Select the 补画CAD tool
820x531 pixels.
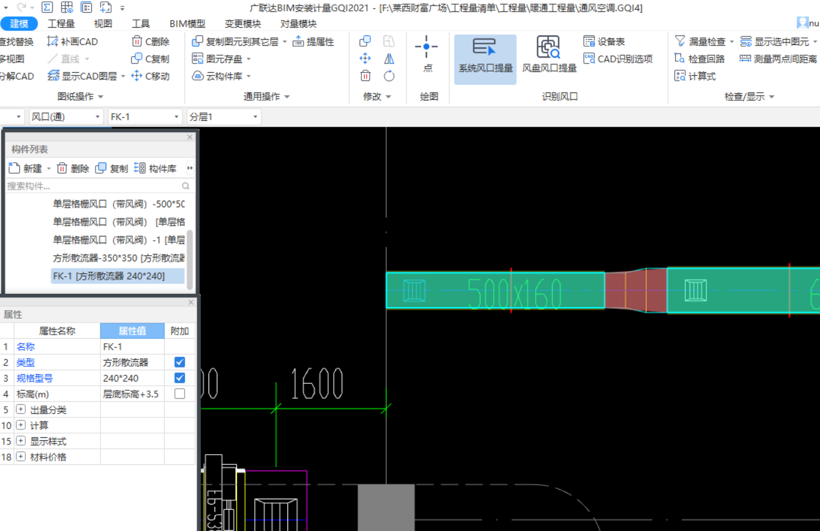click(x=72, y=41)
